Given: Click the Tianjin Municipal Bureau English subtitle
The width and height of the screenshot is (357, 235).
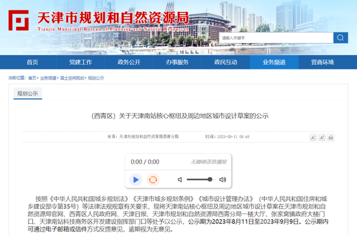Looking at the screenshot, I should pyautogui.click(x=113, y=29).
